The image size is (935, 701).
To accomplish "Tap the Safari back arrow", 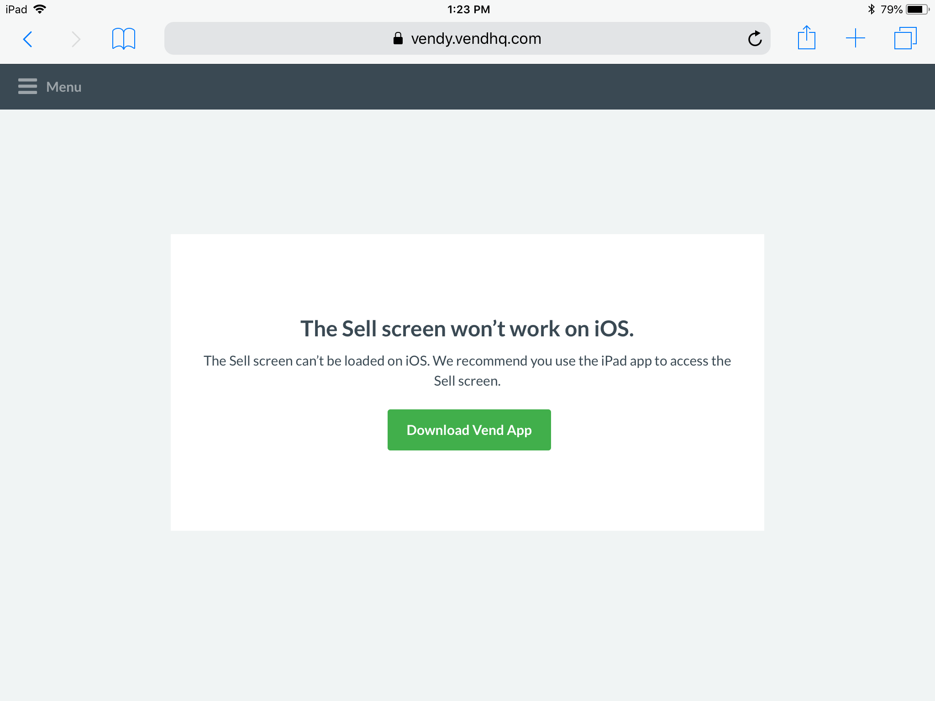I will [28, 39].
